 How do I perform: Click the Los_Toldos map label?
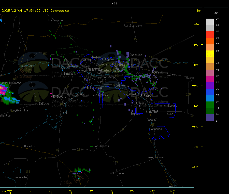[101, 146]
